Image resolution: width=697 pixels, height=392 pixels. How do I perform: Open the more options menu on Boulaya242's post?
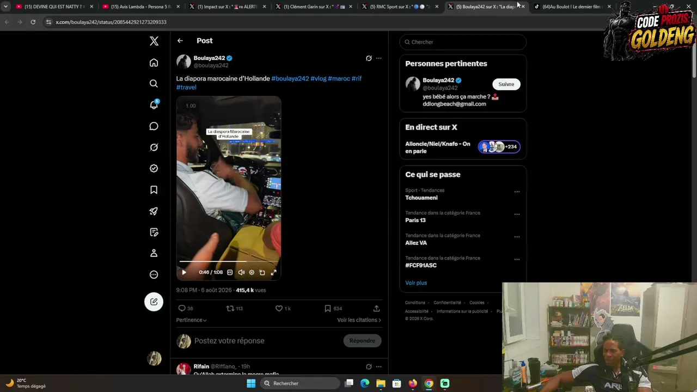(379, 58)
